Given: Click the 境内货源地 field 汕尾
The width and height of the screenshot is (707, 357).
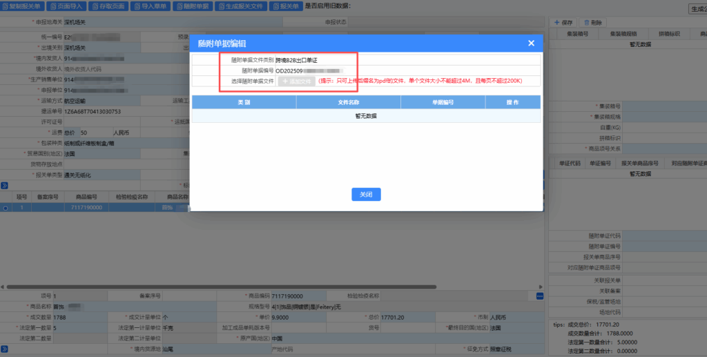Looking at the screenshot, I should 216,349.
